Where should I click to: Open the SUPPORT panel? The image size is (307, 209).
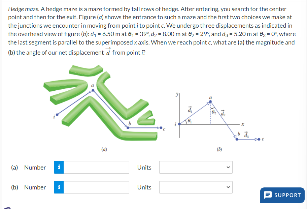[x=282, y=195]
